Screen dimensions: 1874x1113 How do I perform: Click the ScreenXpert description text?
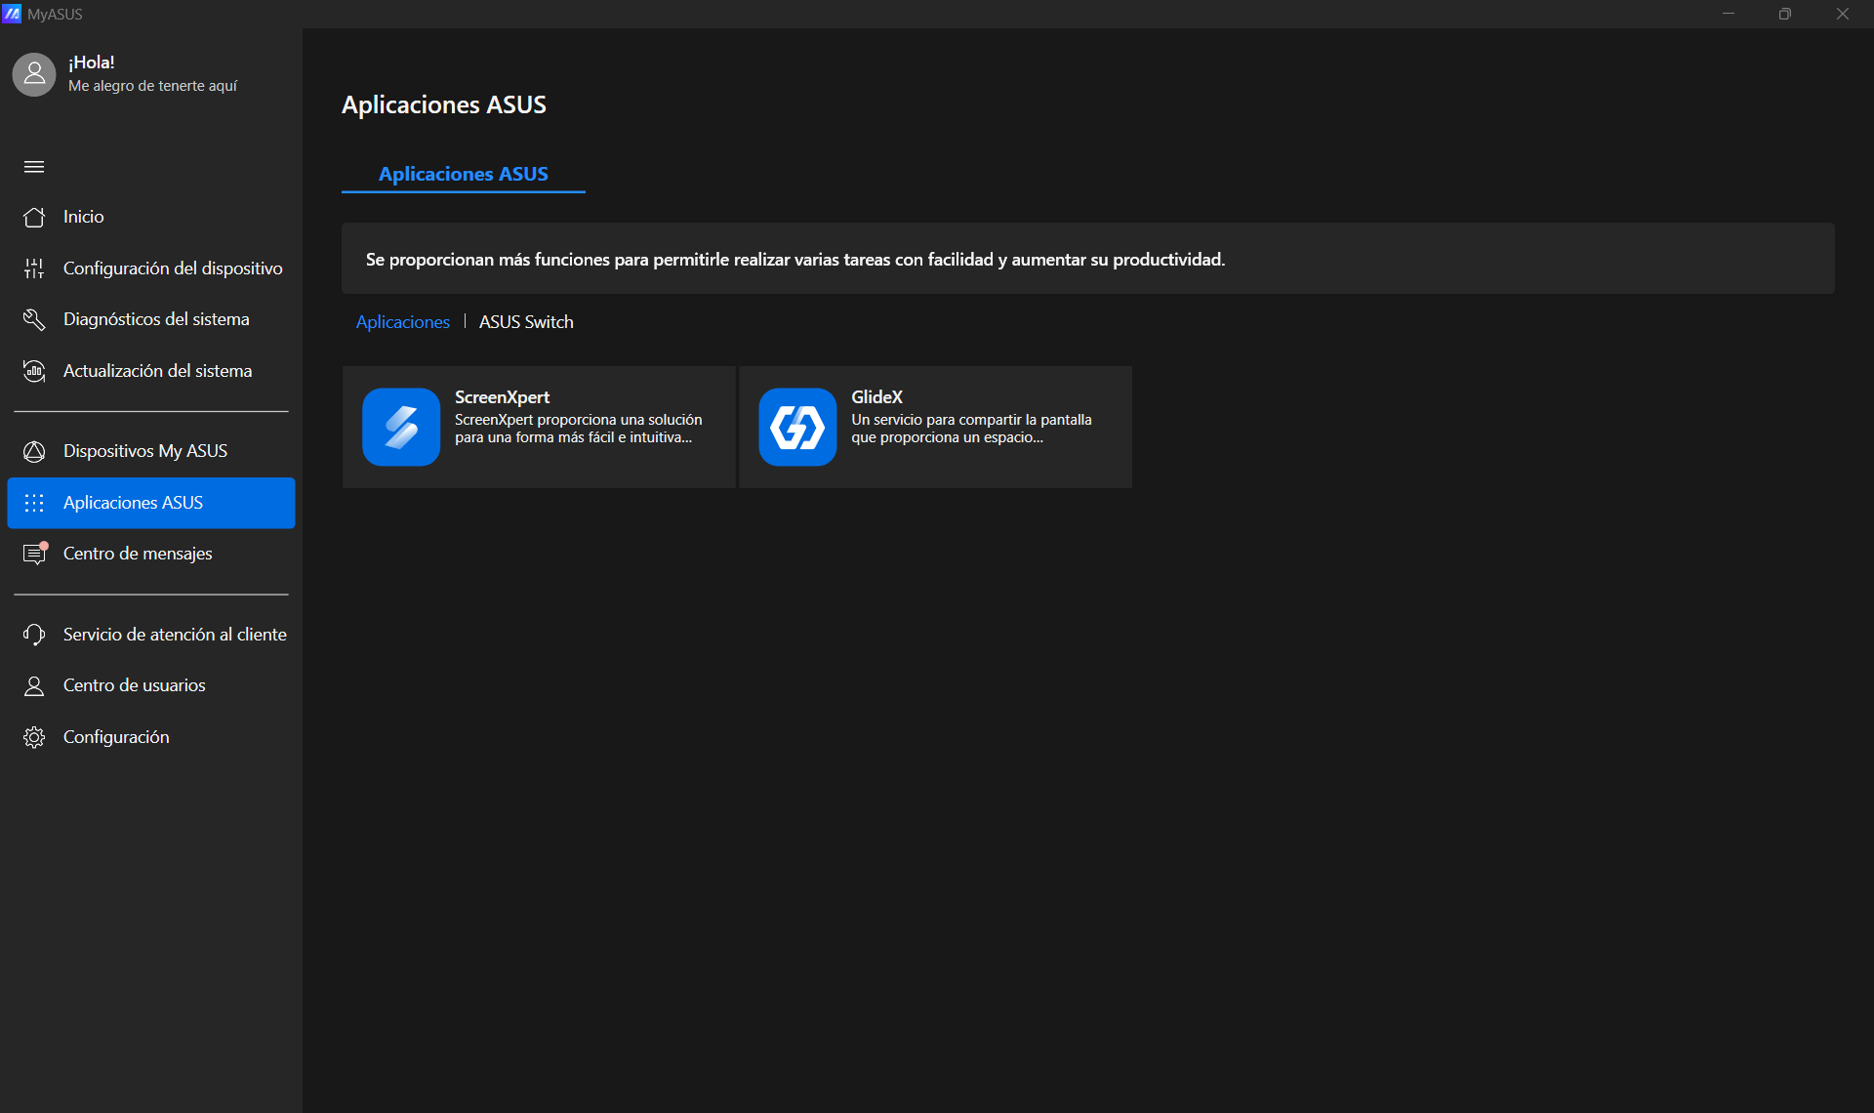point(579,429)
